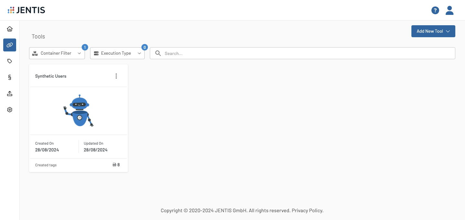
Task: Open Synthetic Users three-dot menu
Action: pyautogui.click(x=116, y=76)
